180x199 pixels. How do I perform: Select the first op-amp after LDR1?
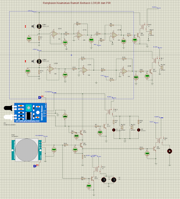click(x=55, y=34)
